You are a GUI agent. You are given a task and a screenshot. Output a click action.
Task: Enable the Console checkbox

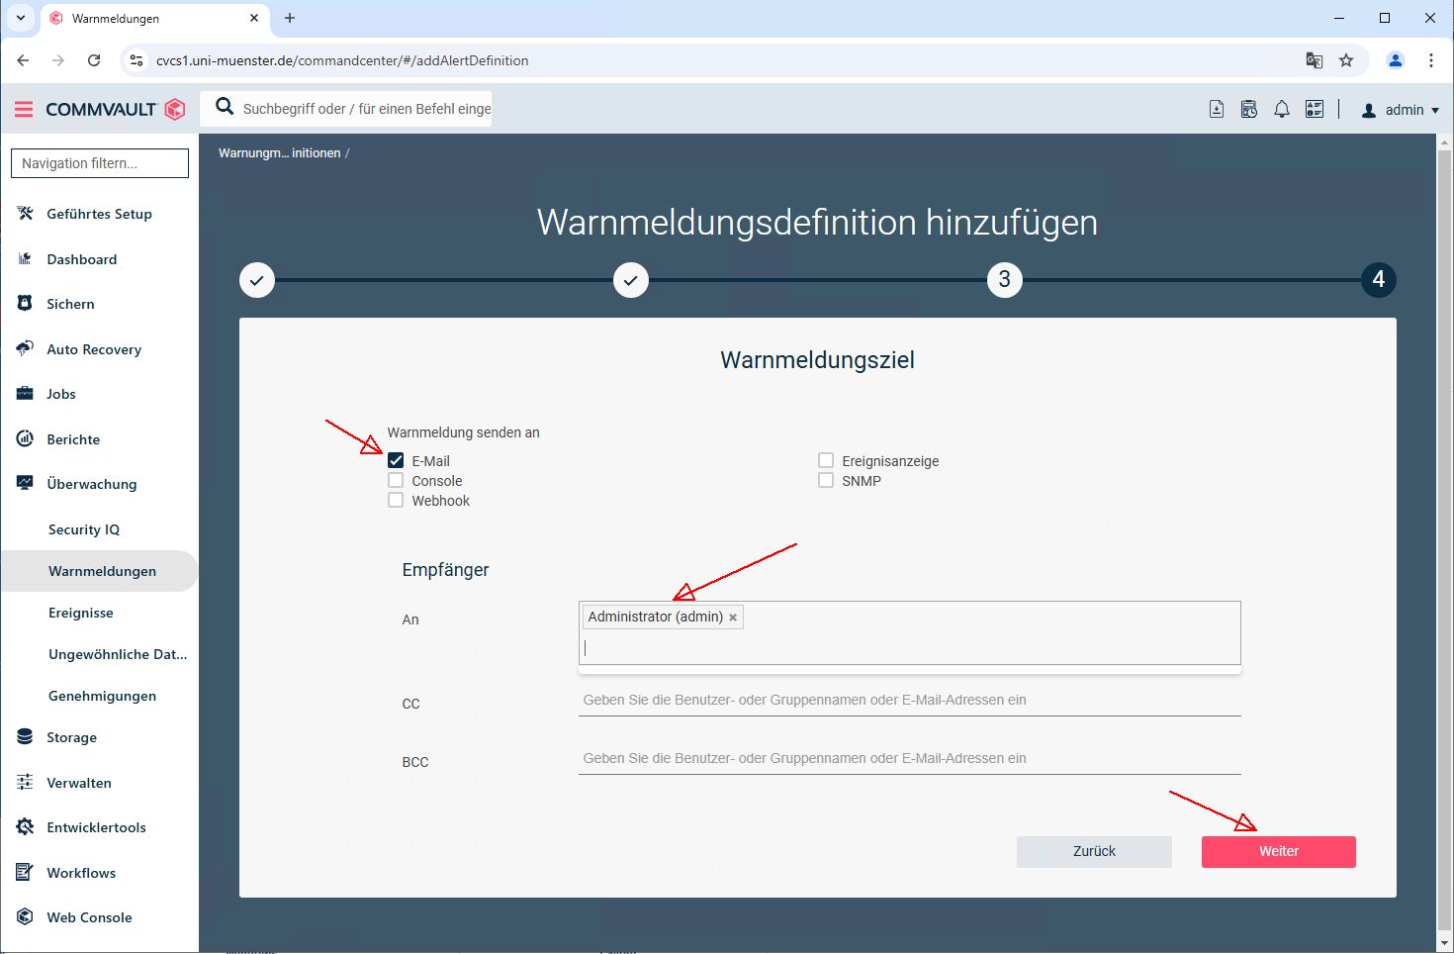coord(396,481)
